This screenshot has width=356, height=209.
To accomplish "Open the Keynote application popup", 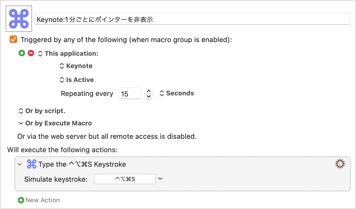I will (76, 66).
